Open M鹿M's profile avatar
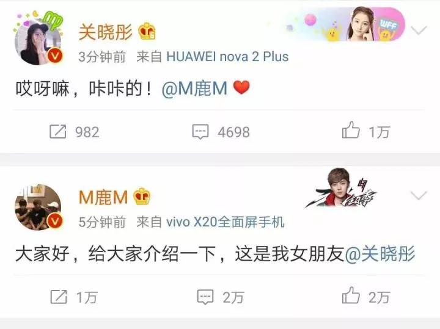 38,208
